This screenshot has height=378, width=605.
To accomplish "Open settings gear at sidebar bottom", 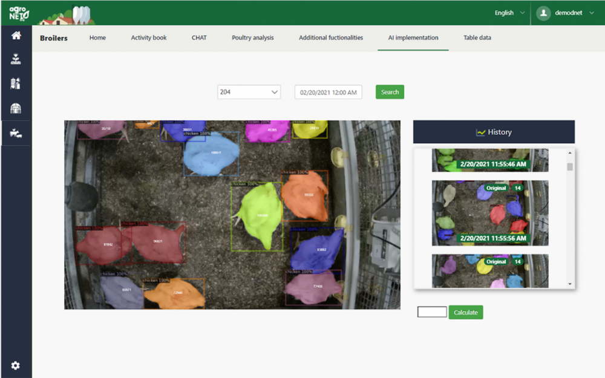I will pos(16,365).
